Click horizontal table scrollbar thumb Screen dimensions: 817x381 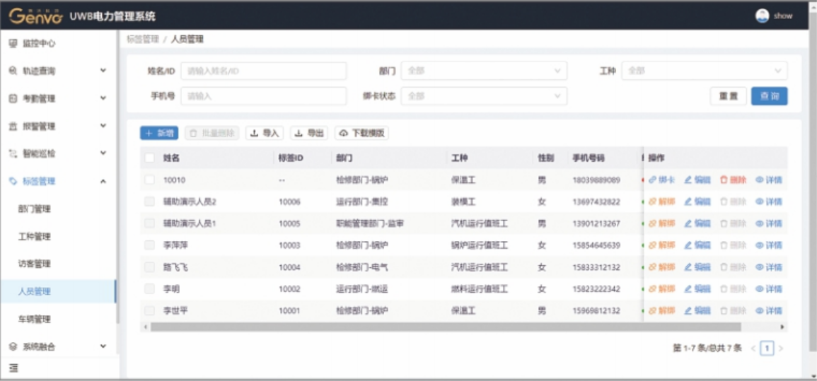[x=446, y=327]
